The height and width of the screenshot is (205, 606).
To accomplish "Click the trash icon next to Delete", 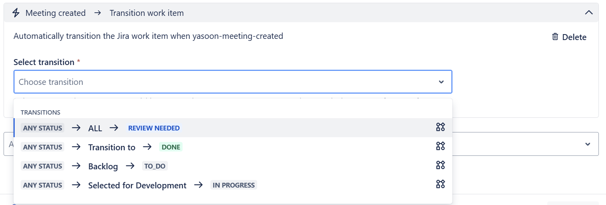I will 555,37.
